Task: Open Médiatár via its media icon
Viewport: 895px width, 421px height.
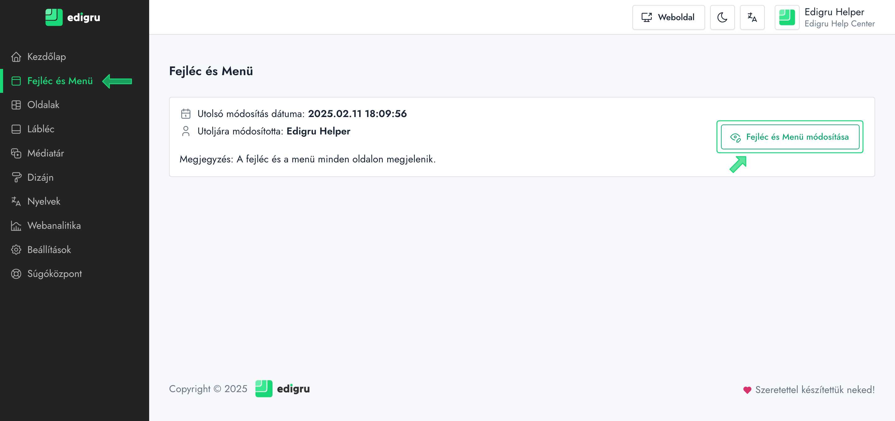Action: (x=16, y=153)
